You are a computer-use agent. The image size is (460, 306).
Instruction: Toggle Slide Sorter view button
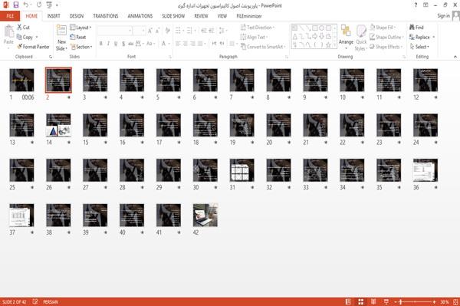[x=361, y=301]
